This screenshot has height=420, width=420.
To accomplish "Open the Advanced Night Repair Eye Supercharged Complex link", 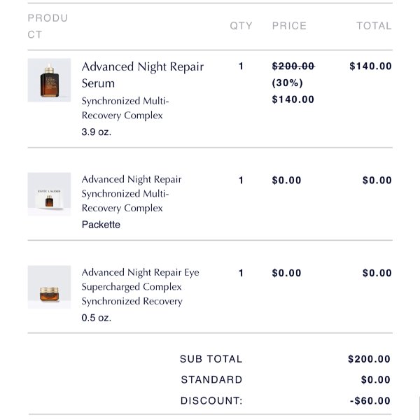I will (x=141, y=286).
